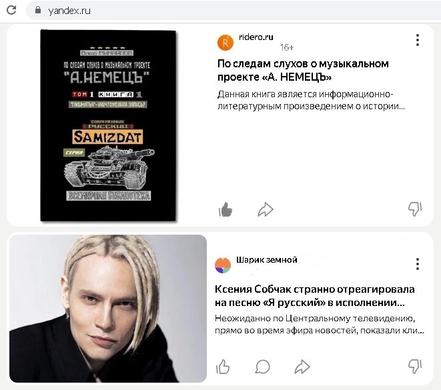Open three-dot menu of Шарик земной card
The height and width of the screenshot is (390, 441).
click(418, 264)
